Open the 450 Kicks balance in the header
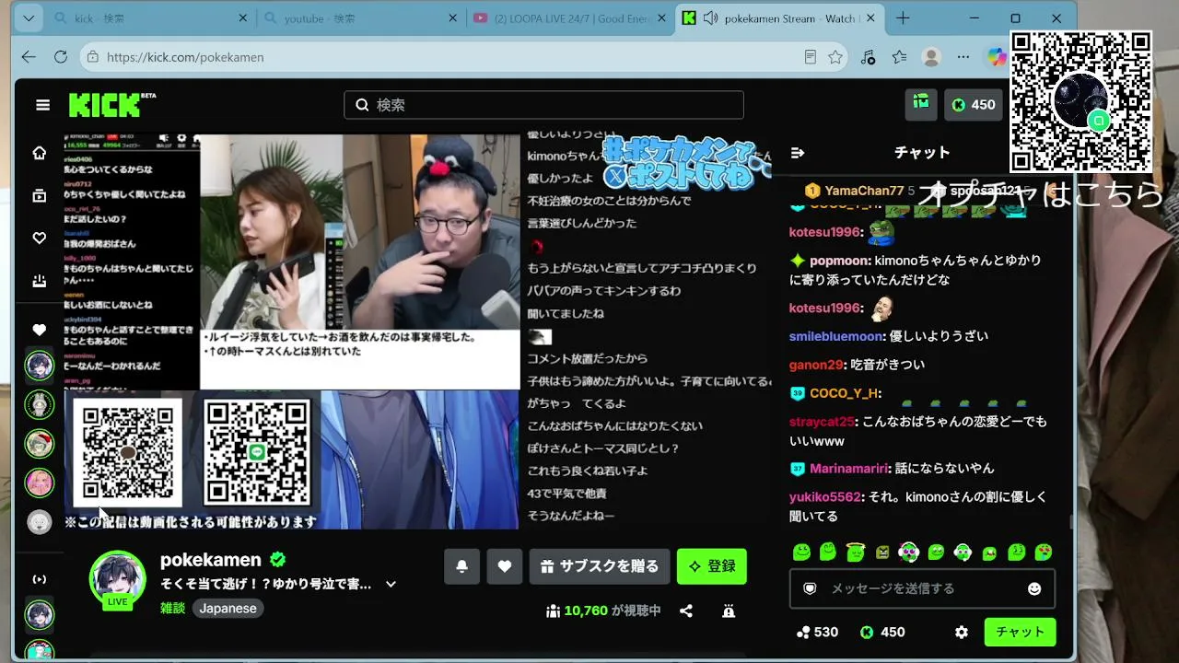 pyautogui.click(x=974, y=104)
